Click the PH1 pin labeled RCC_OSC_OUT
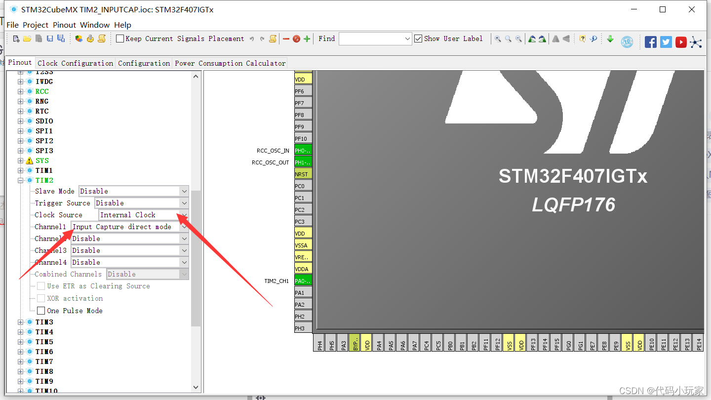Screen dimensions: 711x400 (x=303, y=162)
